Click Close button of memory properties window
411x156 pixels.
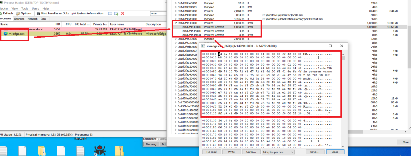[403, 142]
